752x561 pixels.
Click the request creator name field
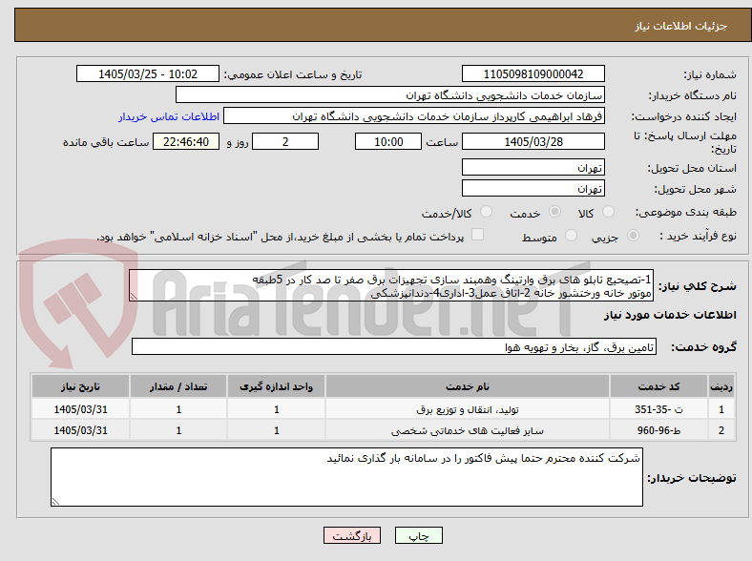(414, 116)
